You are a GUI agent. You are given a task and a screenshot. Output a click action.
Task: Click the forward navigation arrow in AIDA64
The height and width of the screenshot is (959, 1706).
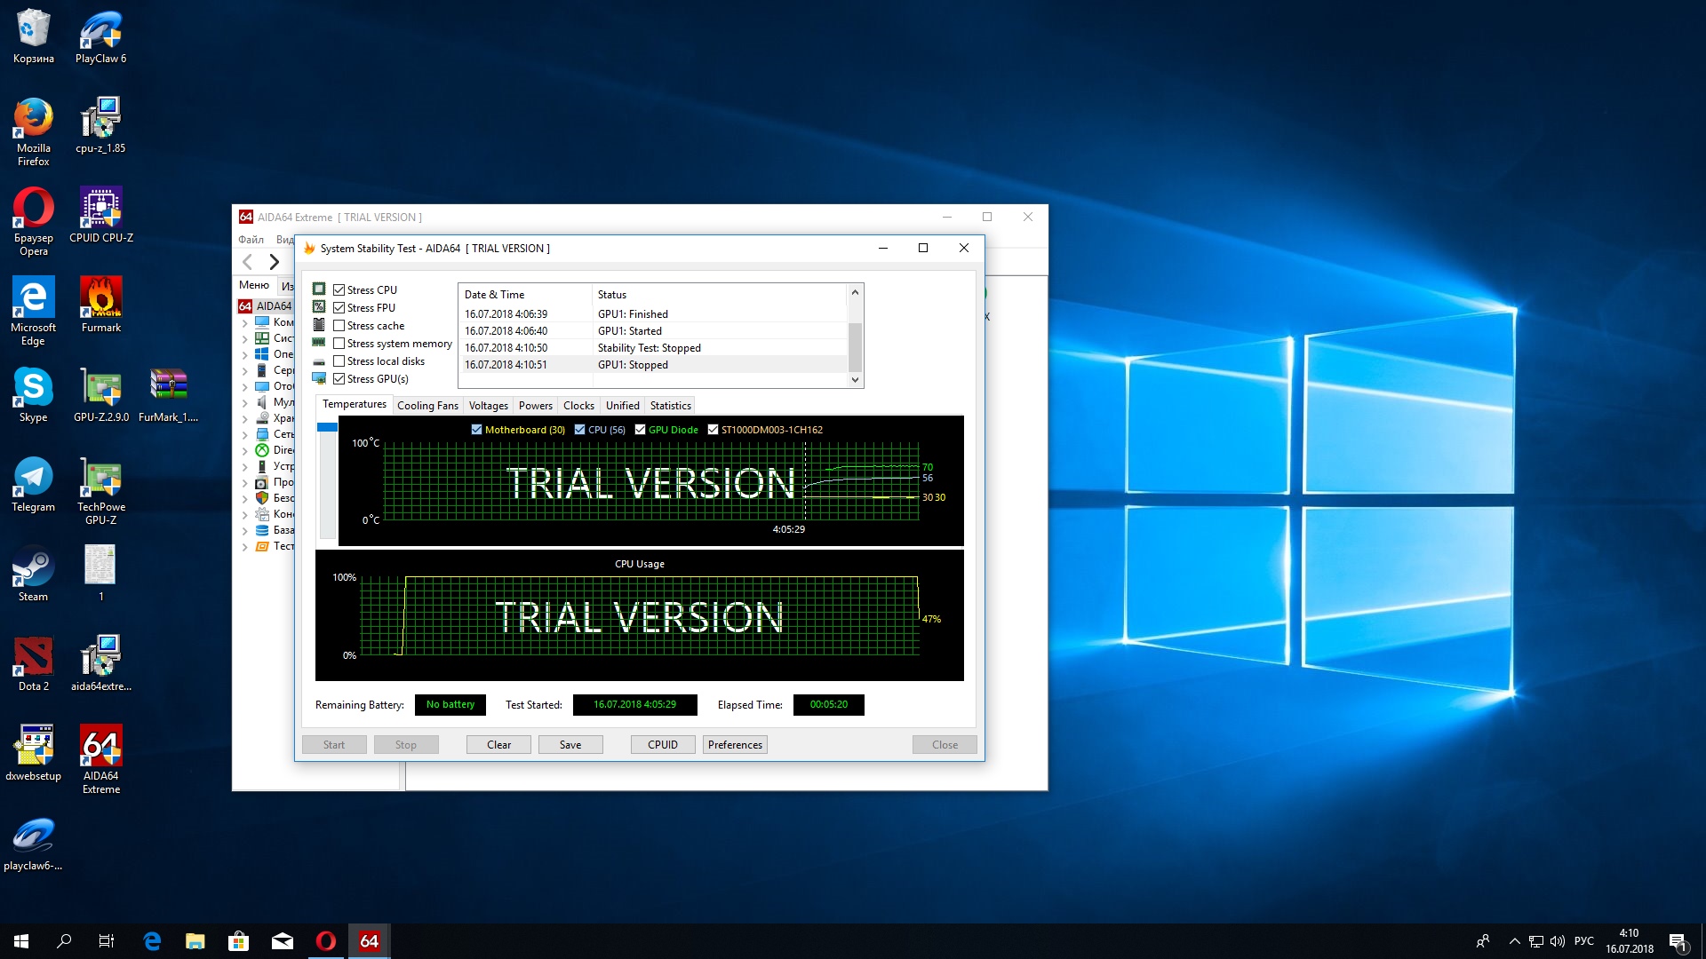click(x=274, y=262)
